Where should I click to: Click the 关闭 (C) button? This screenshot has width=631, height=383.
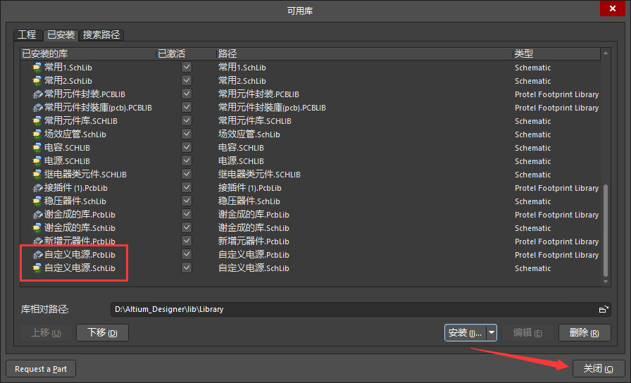coord(599,368)
